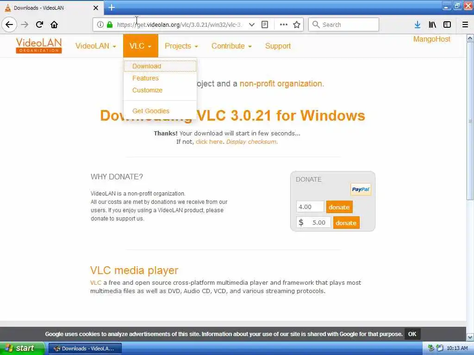Open a new tab with plus button
The image size is (474, 355).
tap(112, 7)
